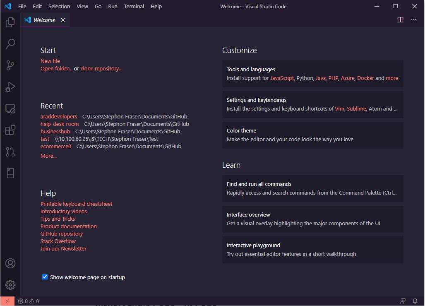This screenshot has height=306, width=425.
Task: Open recent folder help-desk-room
Action: 60,124
